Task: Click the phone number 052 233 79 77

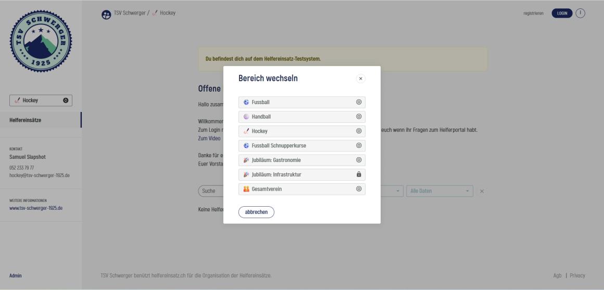Action: pyautogui.click(x=21, y=168)
